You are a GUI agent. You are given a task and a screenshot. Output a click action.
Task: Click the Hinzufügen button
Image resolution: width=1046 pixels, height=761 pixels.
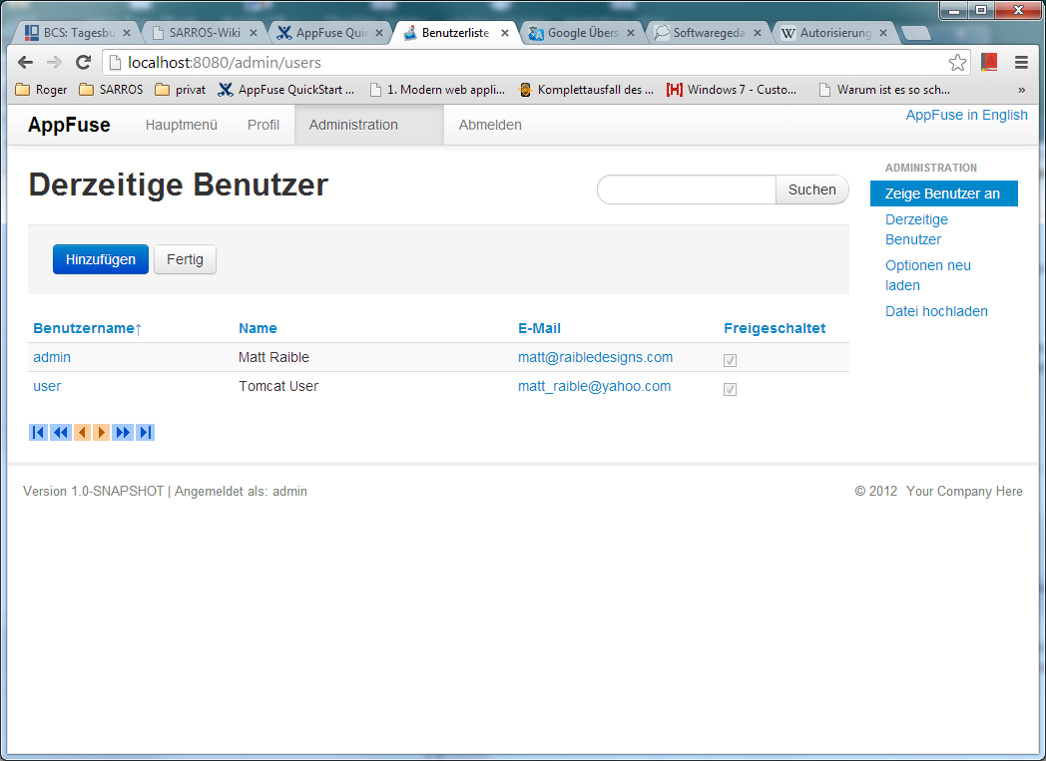click(x=100, y=258)
